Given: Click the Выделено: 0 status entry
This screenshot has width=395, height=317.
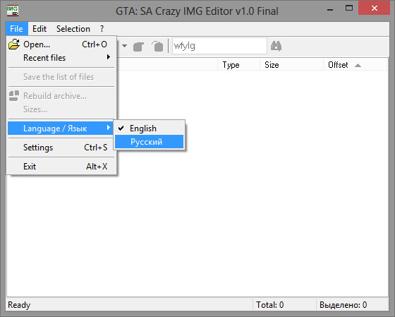Looking at the screenshot, I should [343, 305].
